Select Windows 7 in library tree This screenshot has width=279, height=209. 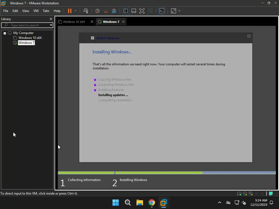(26, 43)
